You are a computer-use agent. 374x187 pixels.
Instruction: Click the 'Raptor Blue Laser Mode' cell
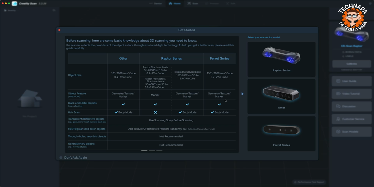tap(156, 70)
